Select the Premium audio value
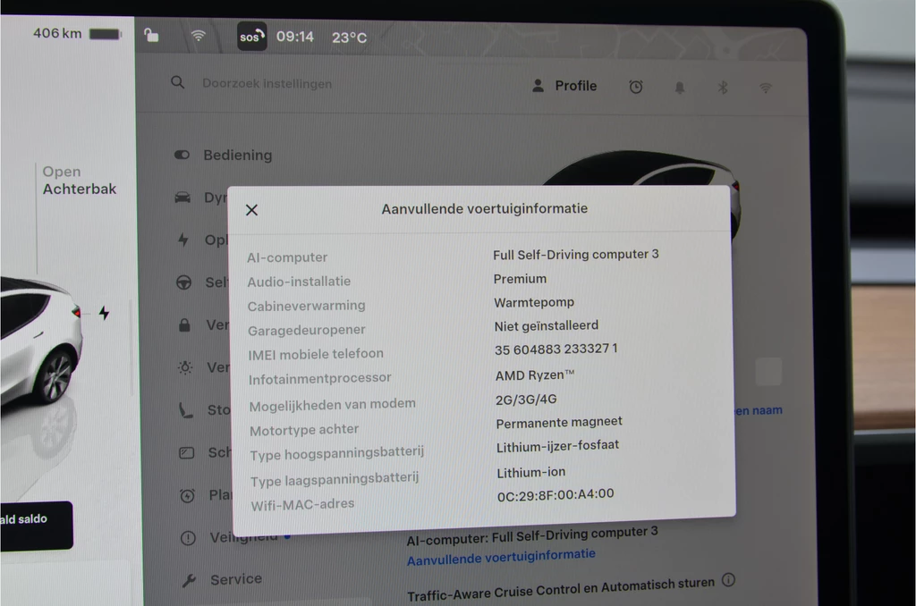 click(x=520, y=279)
